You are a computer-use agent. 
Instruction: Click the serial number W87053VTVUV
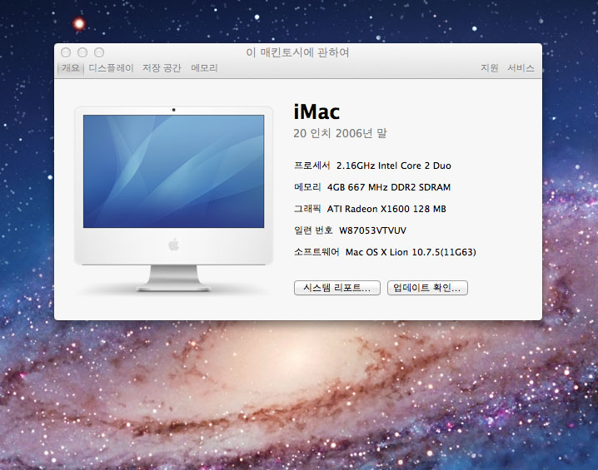tap(372, 230)
